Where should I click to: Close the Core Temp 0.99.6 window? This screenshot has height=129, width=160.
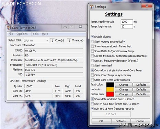[x=80, y=27]
